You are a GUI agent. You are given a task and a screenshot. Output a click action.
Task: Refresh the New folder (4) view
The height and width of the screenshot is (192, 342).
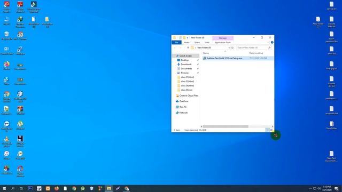coord(232,47)
